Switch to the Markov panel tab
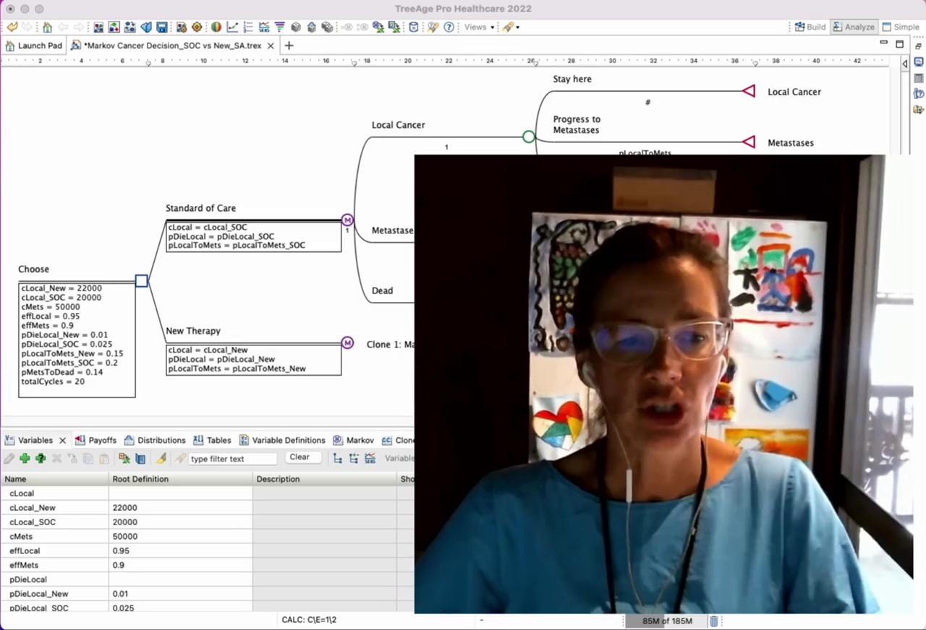The image size is (926, 630). pyautogui.click(x=353, y=440)
